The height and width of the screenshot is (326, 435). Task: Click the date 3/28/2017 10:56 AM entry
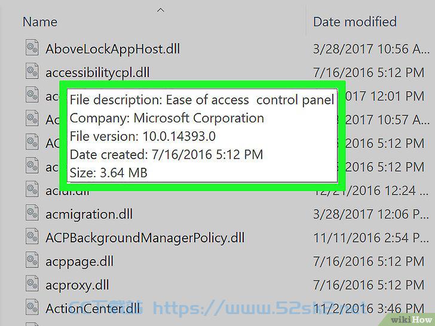coord(371,49)
